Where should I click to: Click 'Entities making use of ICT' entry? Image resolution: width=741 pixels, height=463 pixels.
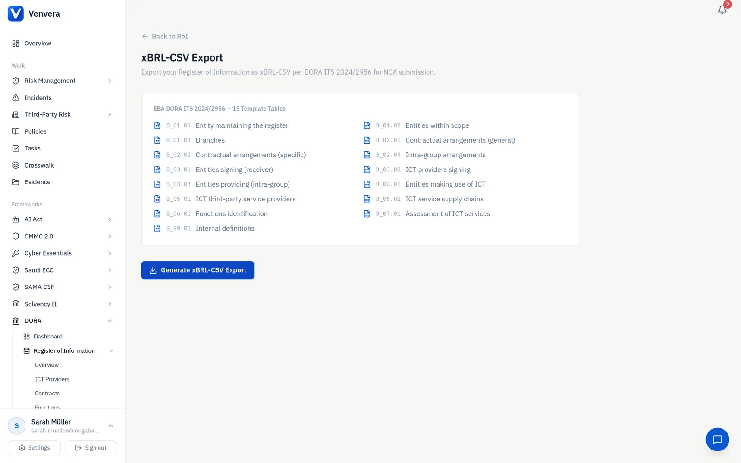[446, 184]
